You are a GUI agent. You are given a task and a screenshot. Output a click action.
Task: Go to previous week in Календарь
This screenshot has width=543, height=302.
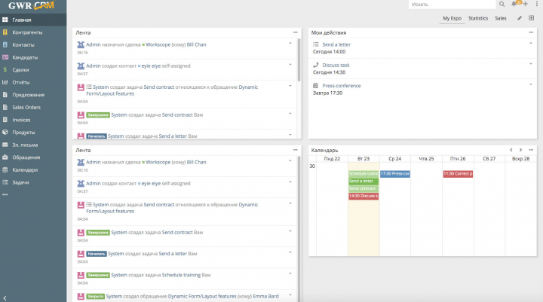(x=511, y=150)
